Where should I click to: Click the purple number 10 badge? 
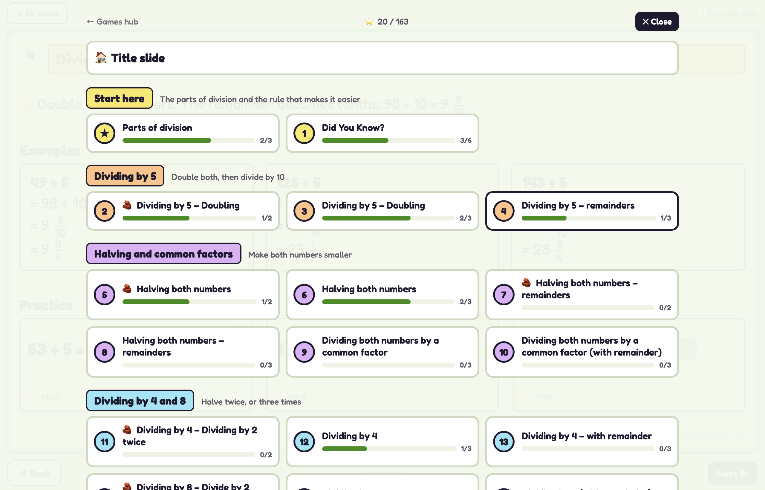[x=504, y=352]
